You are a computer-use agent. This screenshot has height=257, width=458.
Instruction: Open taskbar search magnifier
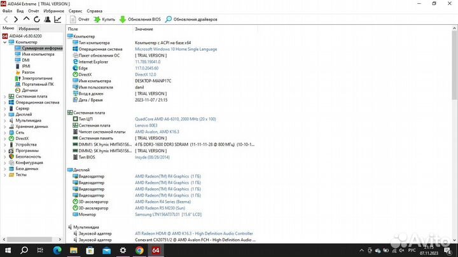coord(24,250)
